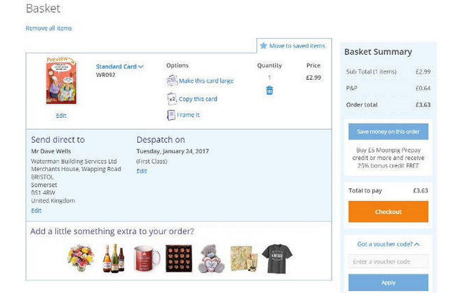The height and width of the screenshot is (293, 463).
Task: Click the Remove all items link
Action: click(x=49, y=28)
